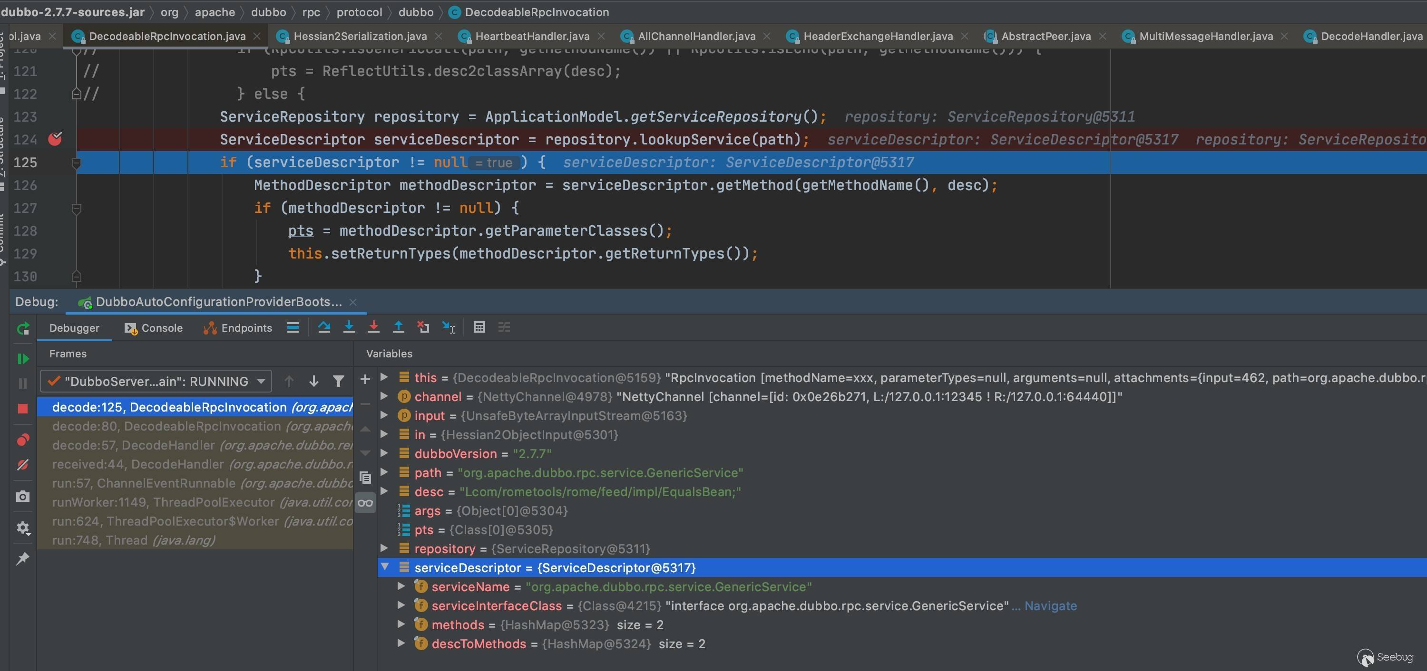Expand the methods HashMap field
This screenshot has height=671, width=1427.
401,624
